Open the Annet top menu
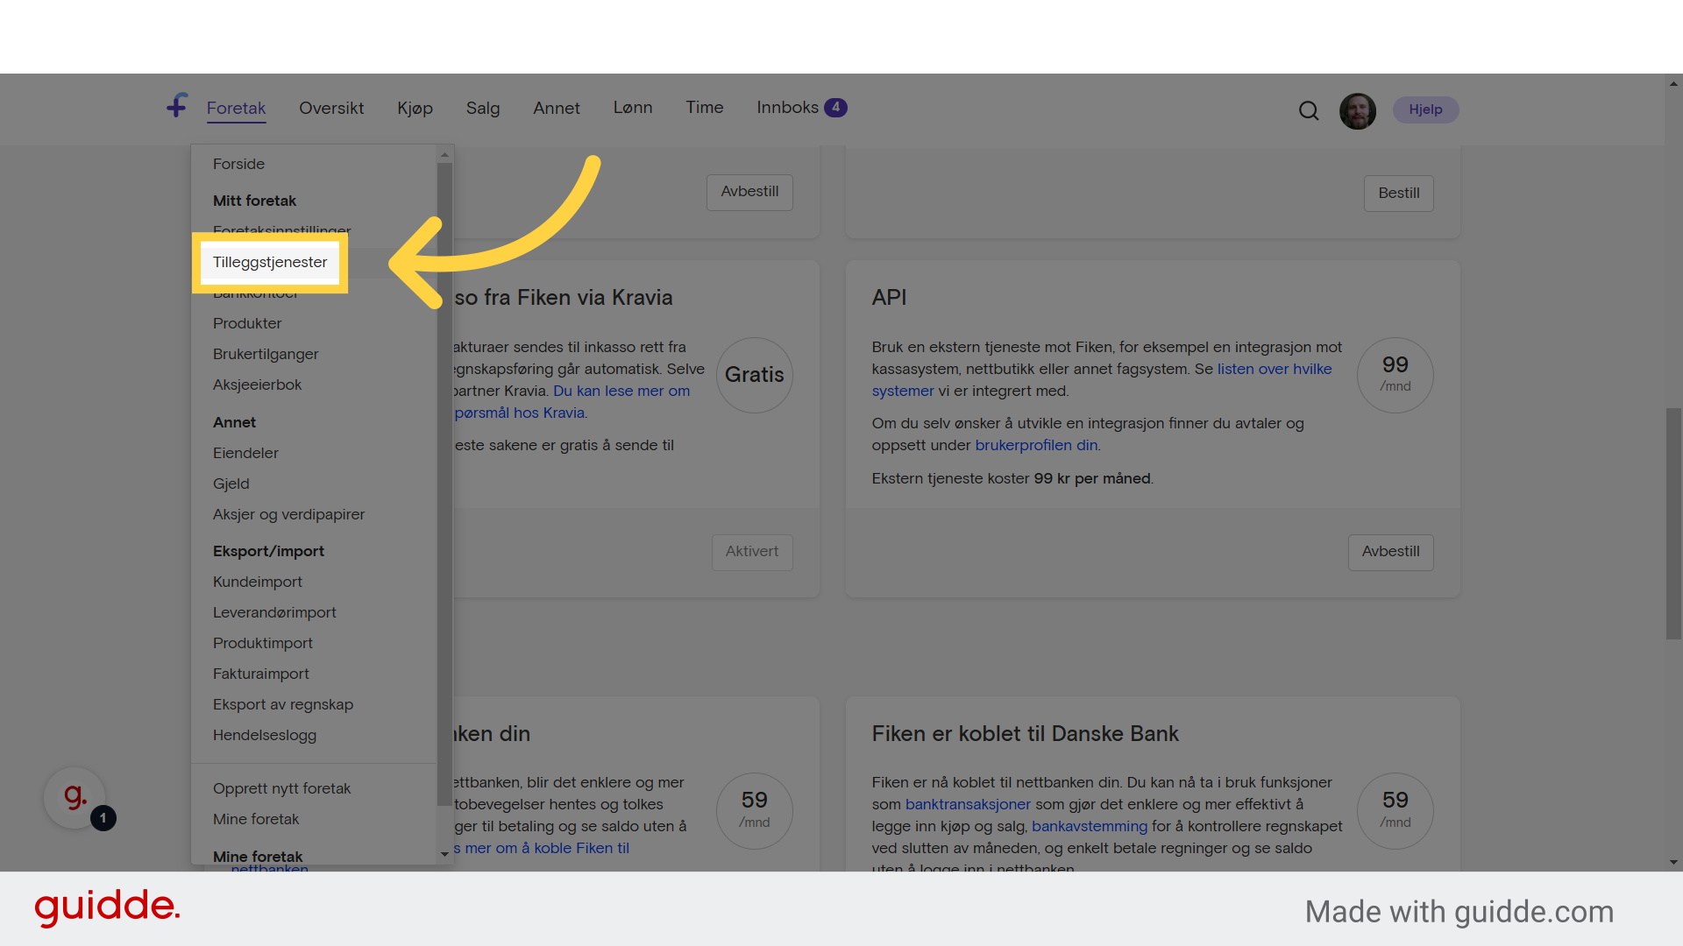Viewport: 1683px width, 946px height. coord(557,108)
